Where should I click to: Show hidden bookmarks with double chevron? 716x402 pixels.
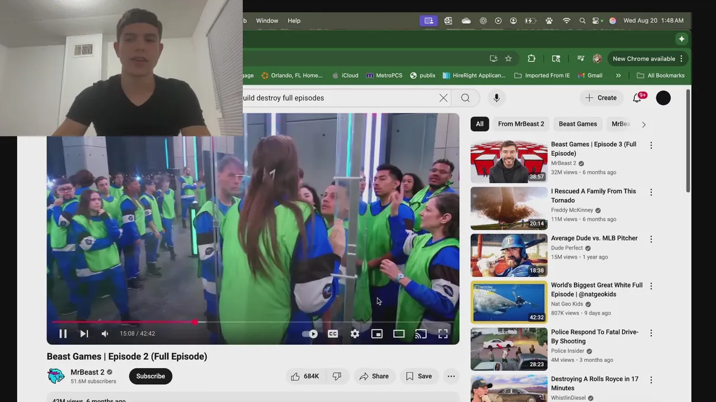[618, 75]
